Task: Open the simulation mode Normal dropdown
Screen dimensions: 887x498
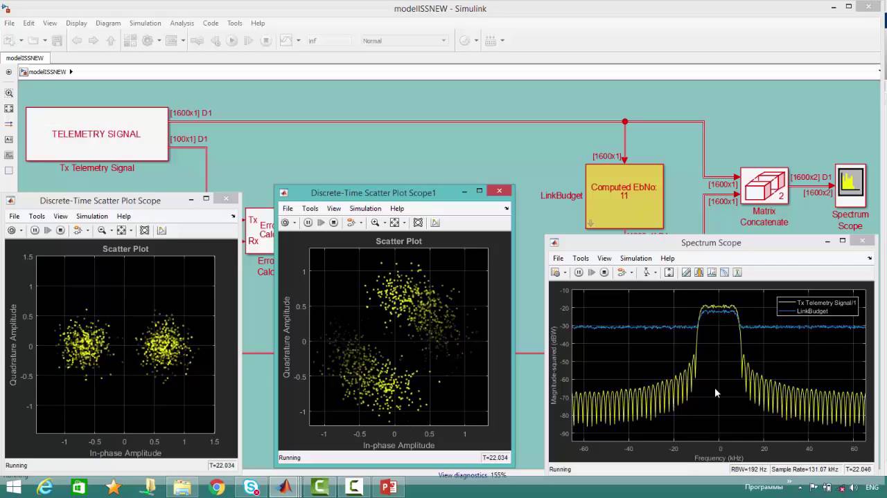Action: coord(405,41)
